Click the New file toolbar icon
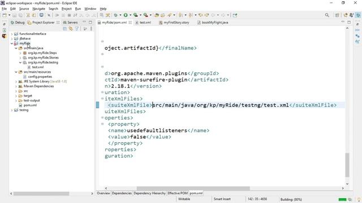This screenshot has height=203, width=362. tap(5, 15)
